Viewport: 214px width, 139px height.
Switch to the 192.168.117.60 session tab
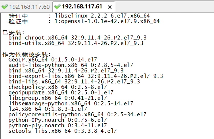point(26,7)
